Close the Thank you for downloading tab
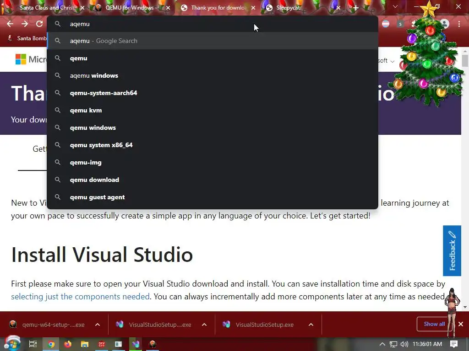The image size is (469, 351). [x=253, y=8]
